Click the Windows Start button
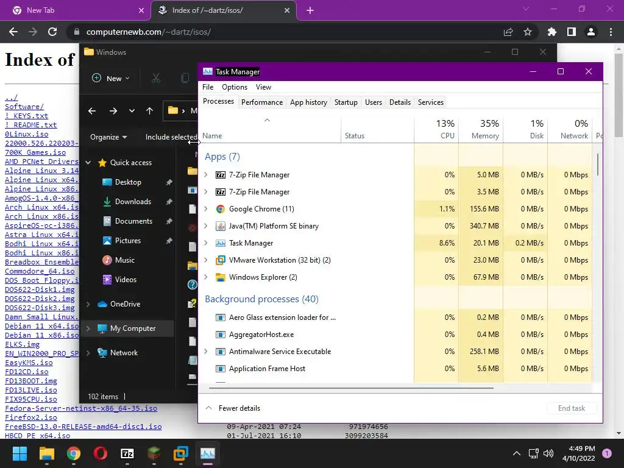 19,453
